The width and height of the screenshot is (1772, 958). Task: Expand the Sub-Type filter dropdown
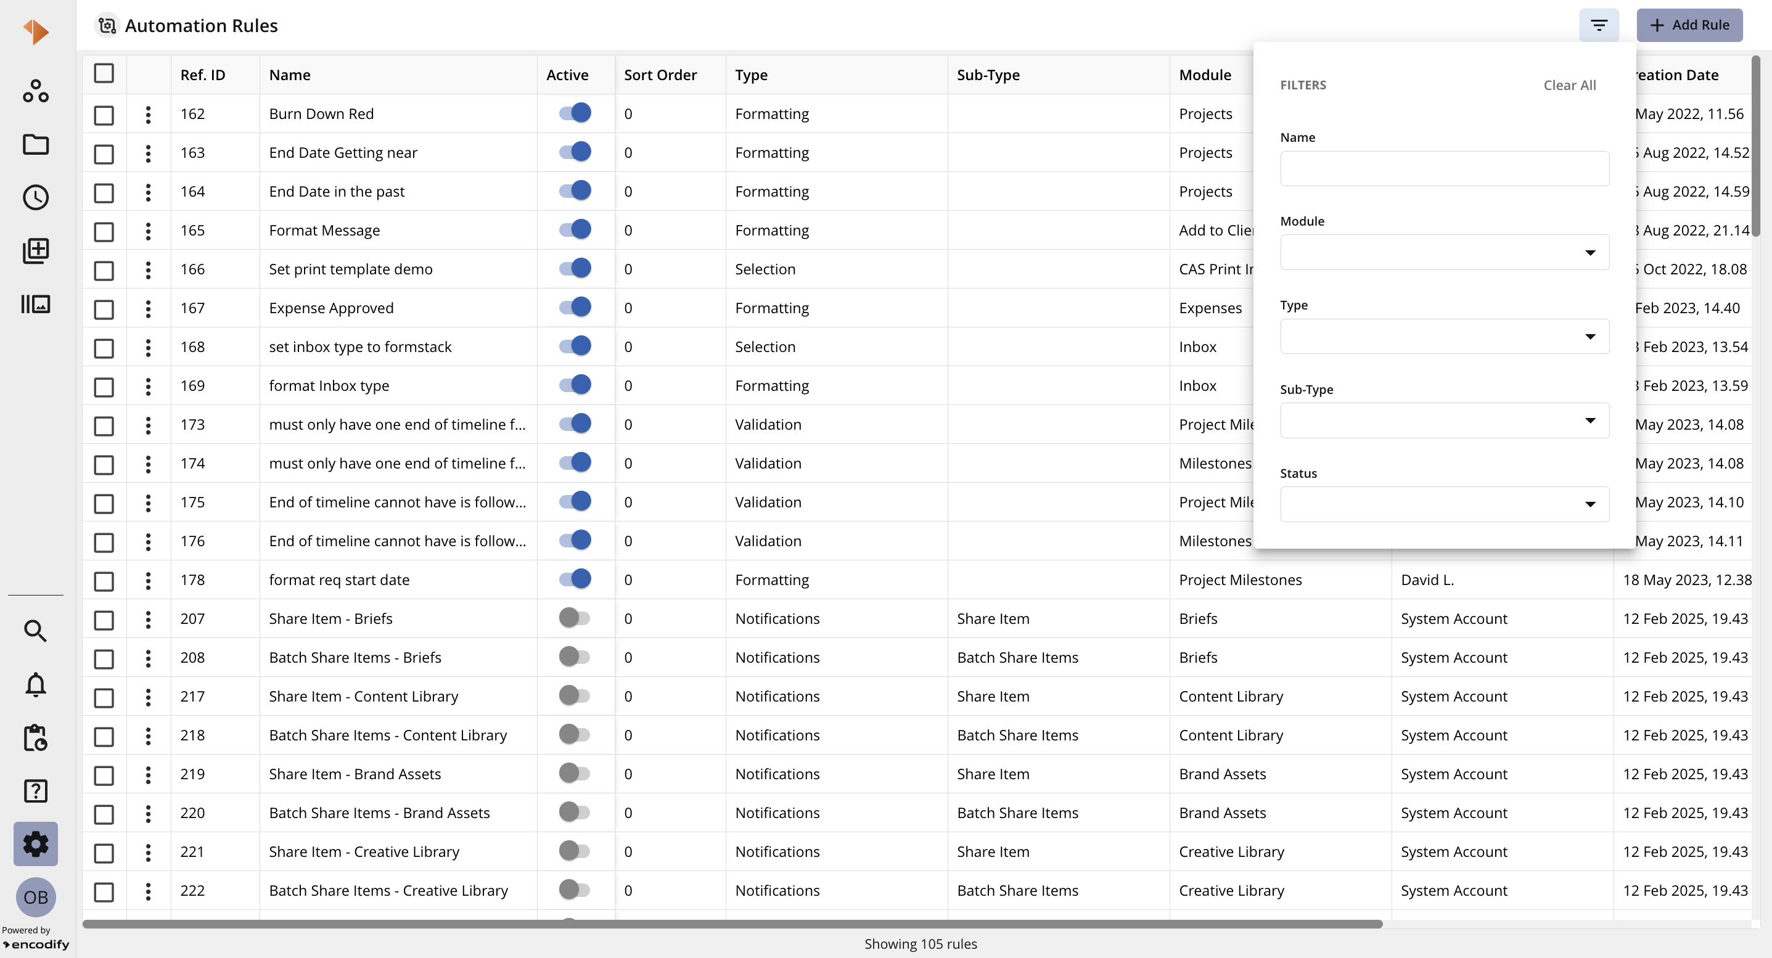coord(1445,420)
